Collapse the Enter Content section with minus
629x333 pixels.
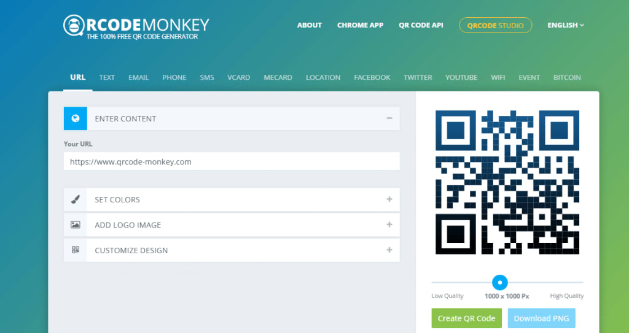click(x=389, y=118)
